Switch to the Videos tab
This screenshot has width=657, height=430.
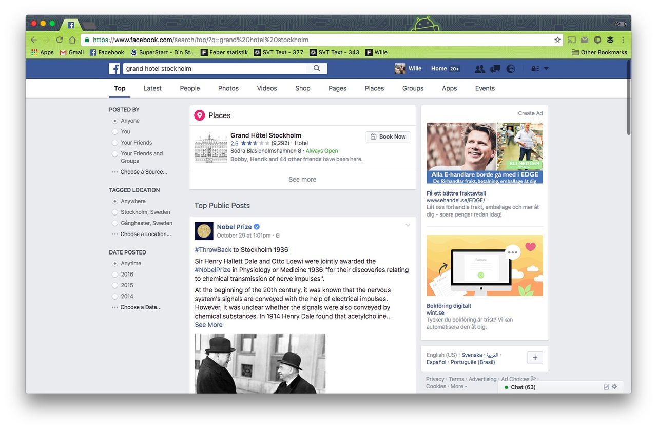[x=267, y=88]
